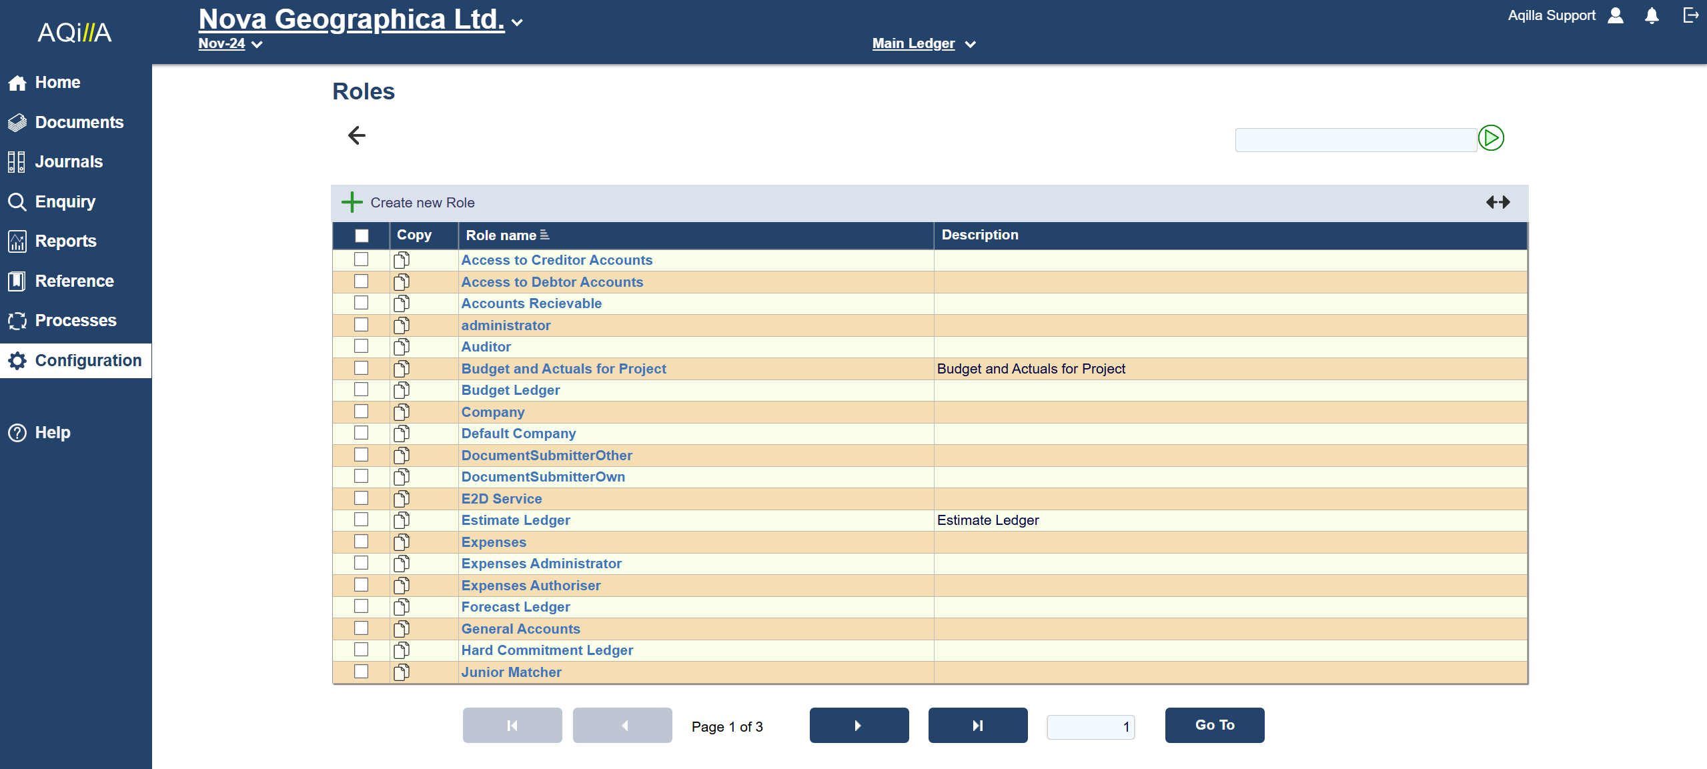This screenshot has width=1707, height=769.
Task: Expand the Main Ledger dropdown
Action: pyautogui.click(x=970, y=45)
